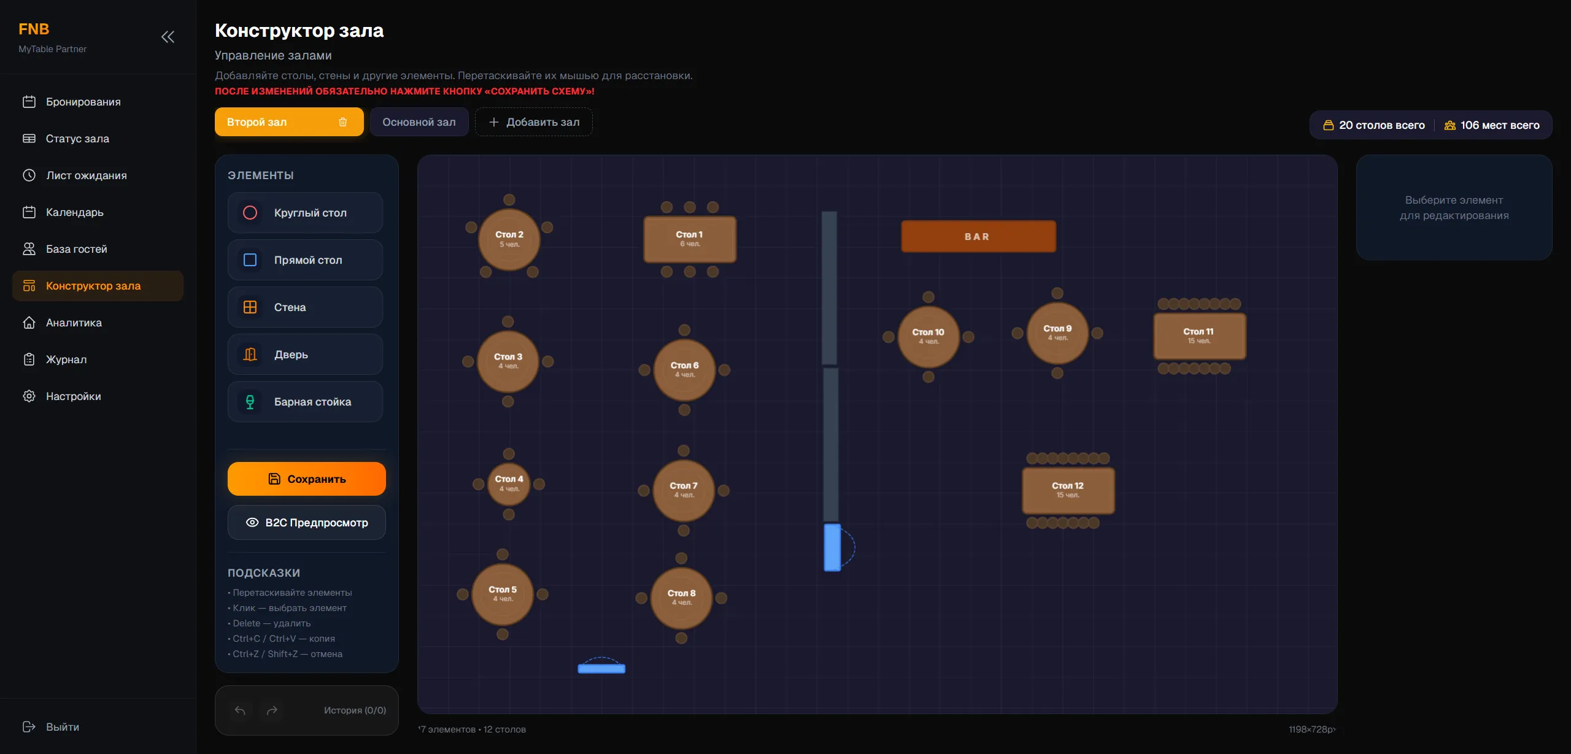
Task: Add a Дверь door element
Action: 305,355
